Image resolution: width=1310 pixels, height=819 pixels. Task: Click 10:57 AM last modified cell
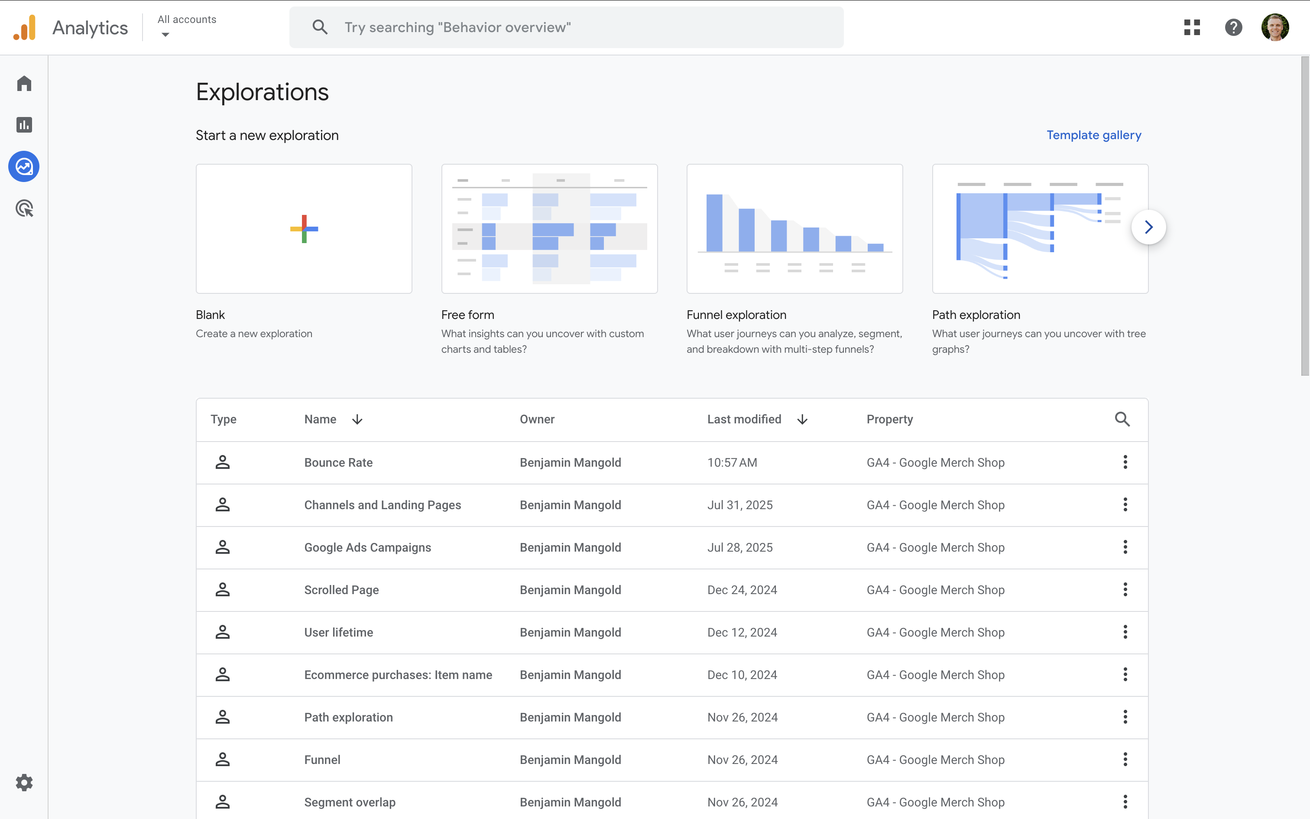click(732, 463)
